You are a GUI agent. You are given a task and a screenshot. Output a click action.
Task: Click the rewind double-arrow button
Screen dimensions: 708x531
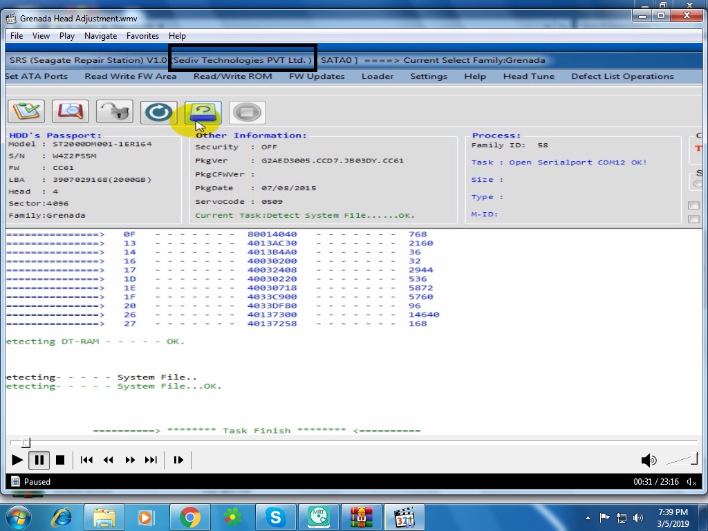click(108, 460)
